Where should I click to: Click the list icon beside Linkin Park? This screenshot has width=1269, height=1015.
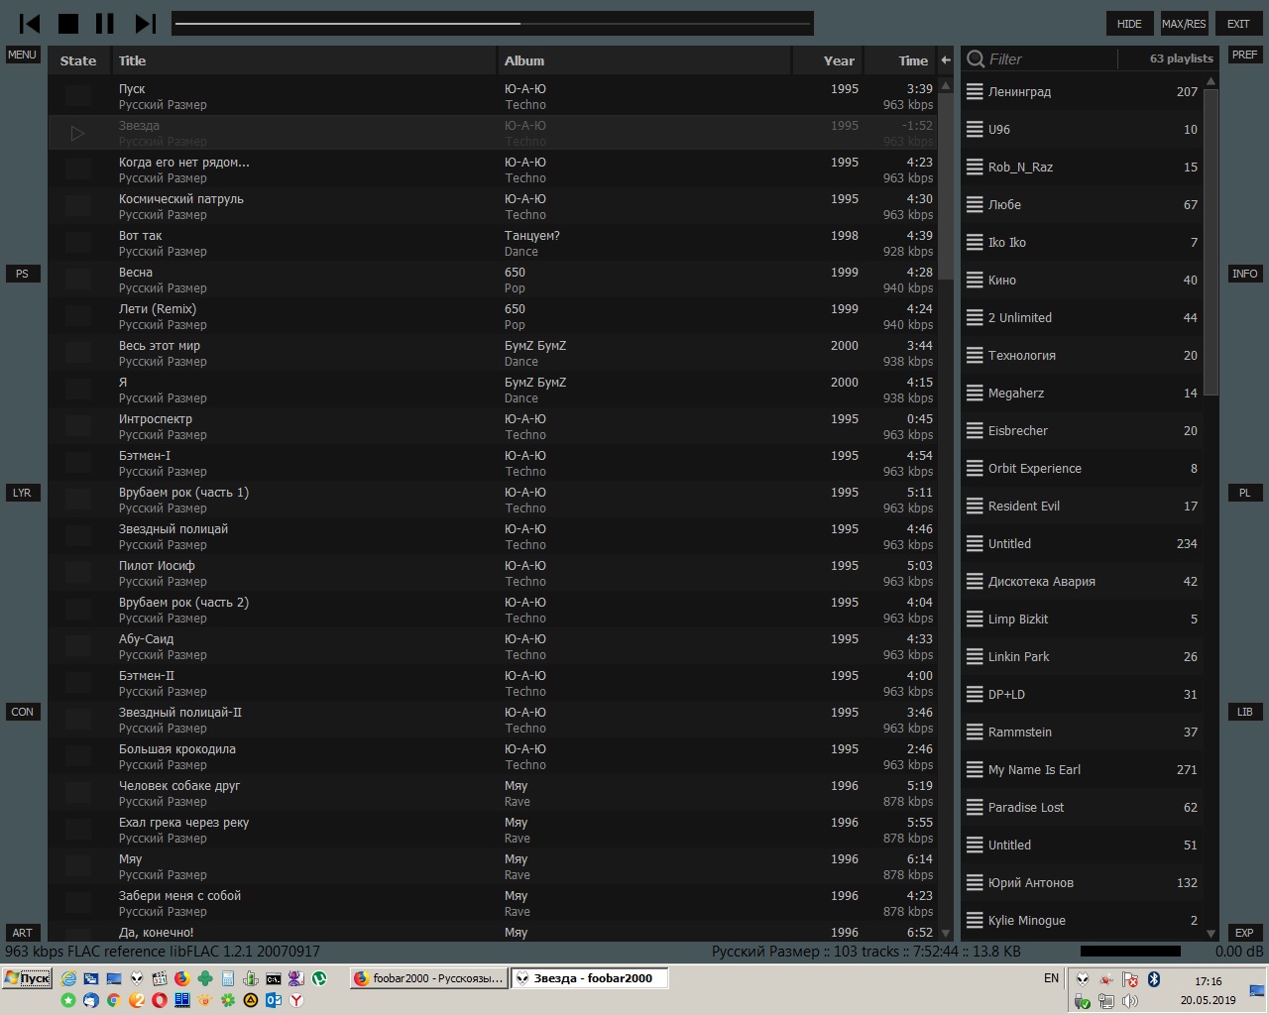point(975,657)
